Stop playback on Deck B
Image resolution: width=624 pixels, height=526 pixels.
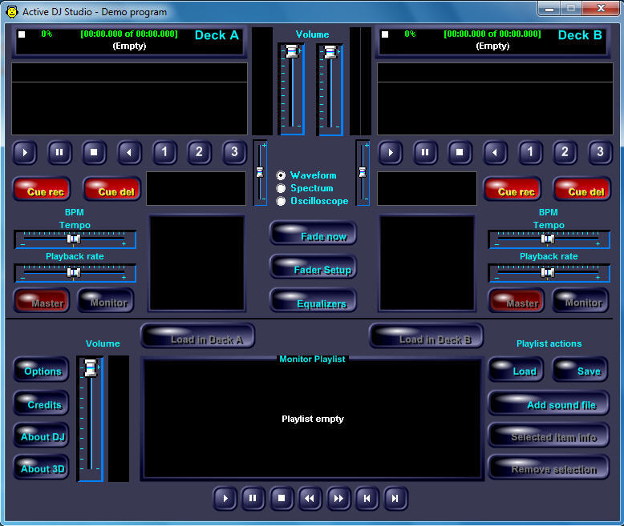click(x=460, y=153)
